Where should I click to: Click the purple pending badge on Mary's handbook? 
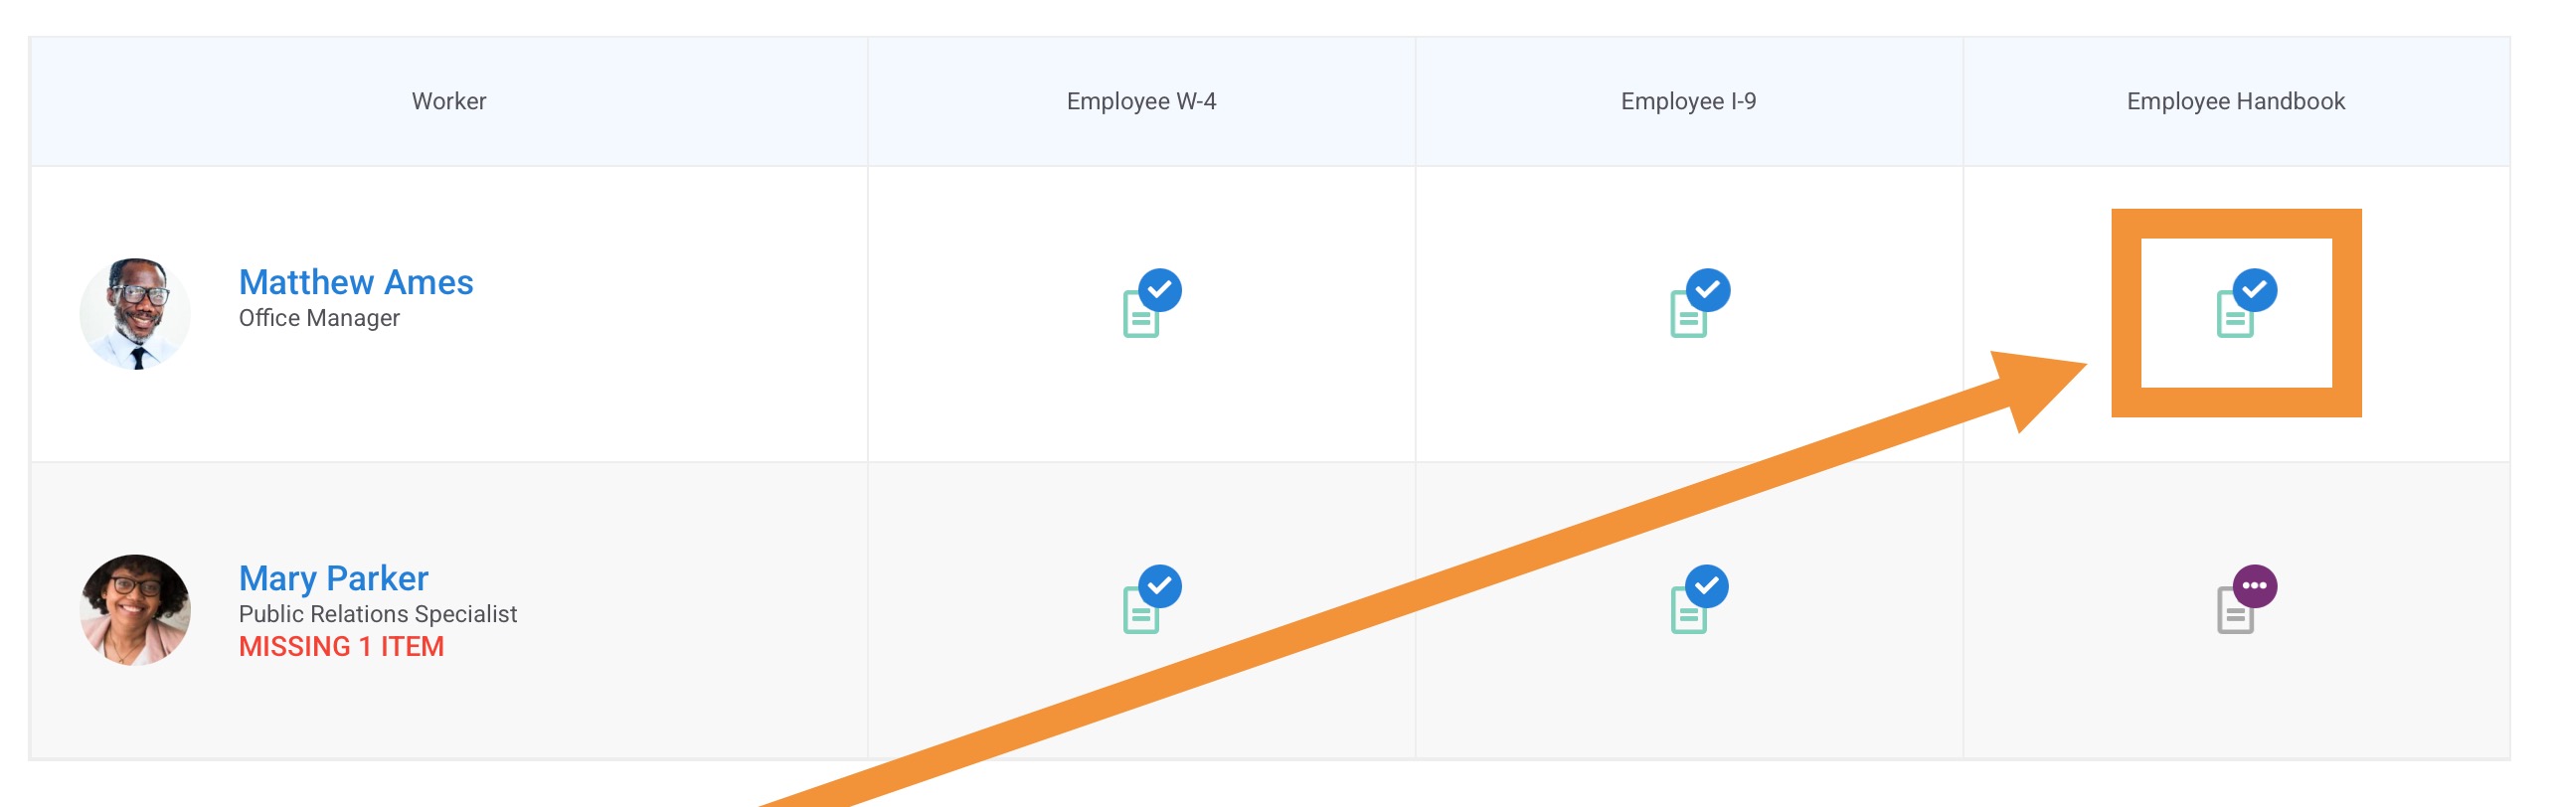pos(2255,586)
